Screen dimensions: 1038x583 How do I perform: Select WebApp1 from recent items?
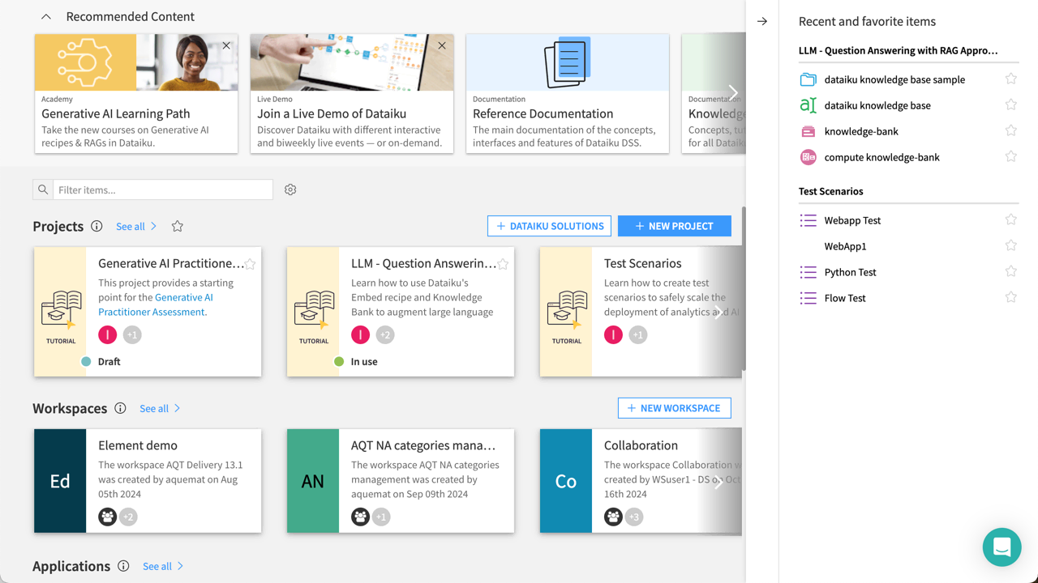(846, 245)
